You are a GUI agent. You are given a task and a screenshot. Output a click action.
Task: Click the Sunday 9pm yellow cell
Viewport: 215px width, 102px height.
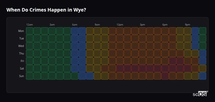tap(188, 76)
